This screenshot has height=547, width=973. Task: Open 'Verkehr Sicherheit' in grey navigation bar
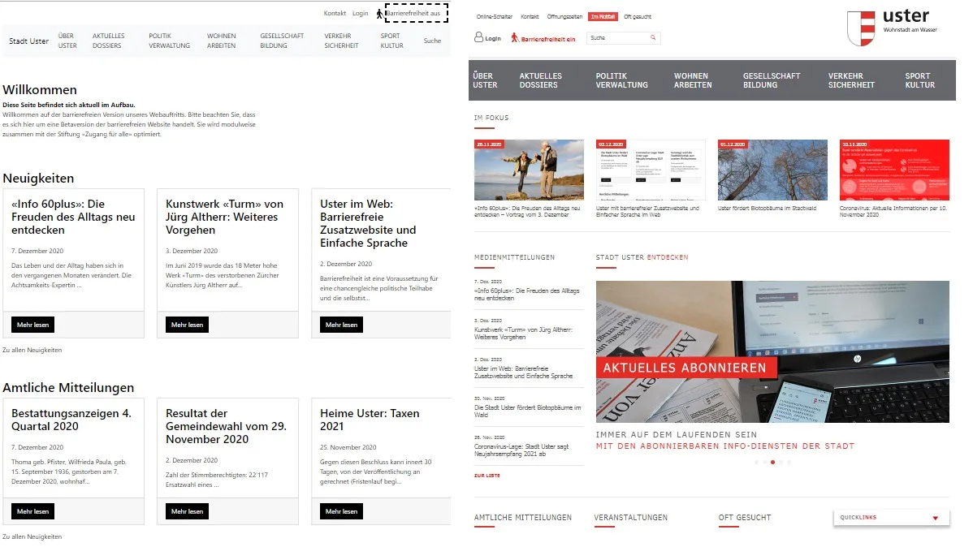pyautogui.click(x=851, y=80)
